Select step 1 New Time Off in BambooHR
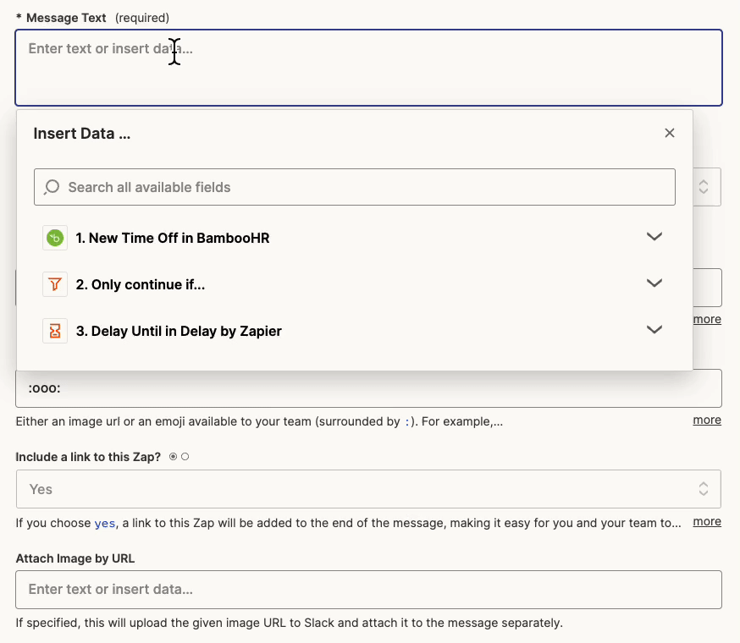The image size is (740, 643). tap(173, 239)
